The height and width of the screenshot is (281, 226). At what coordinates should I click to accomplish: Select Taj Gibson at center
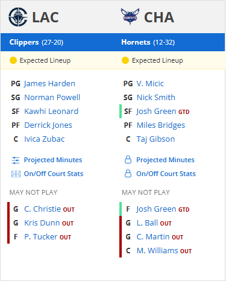155,139
